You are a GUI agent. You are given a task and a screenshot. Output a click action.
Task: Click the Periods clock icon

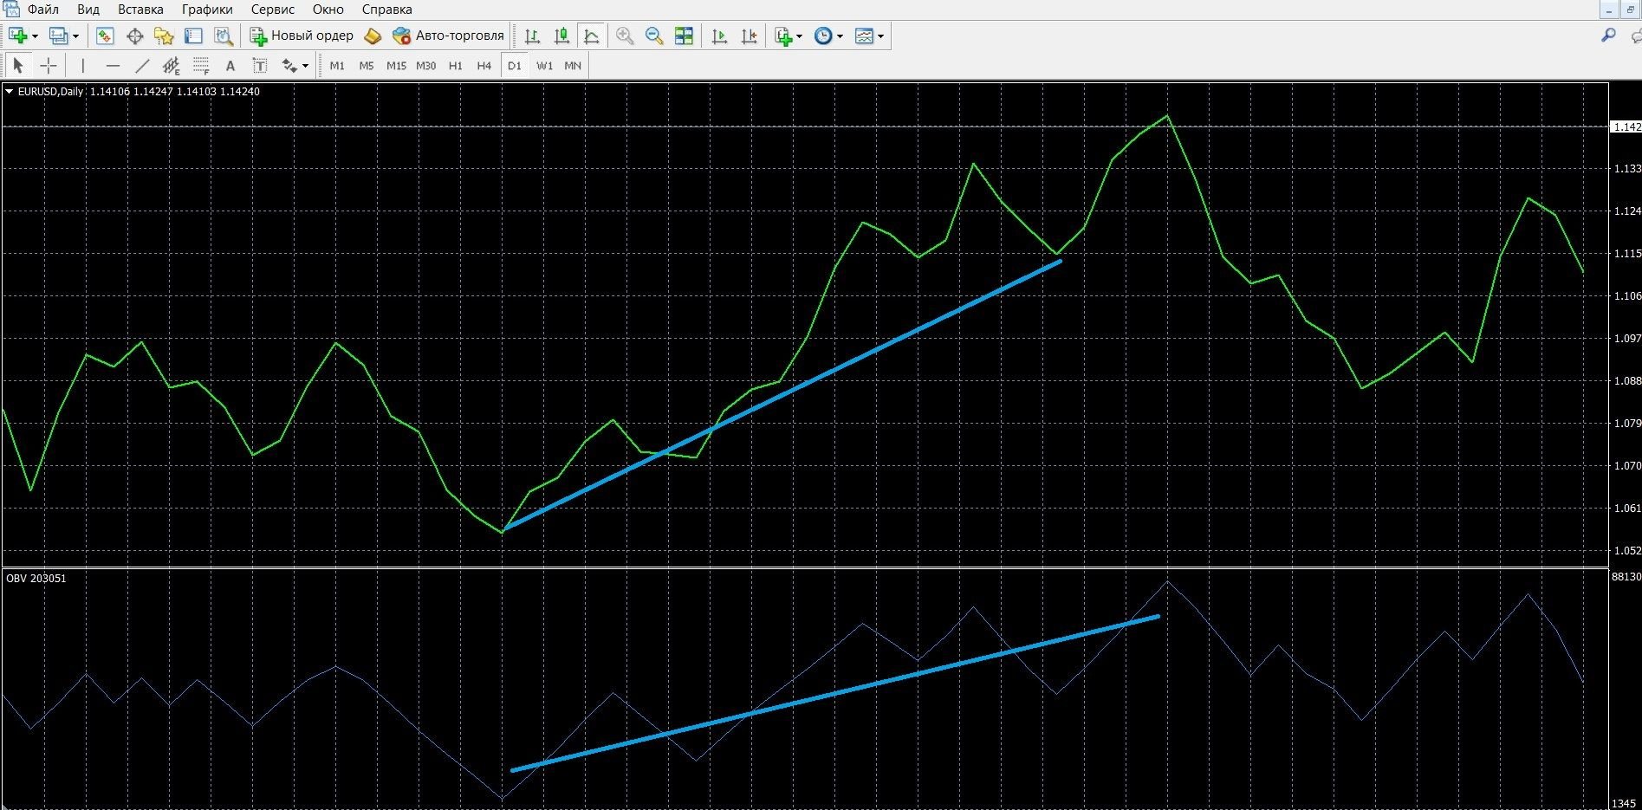(823, 36)
